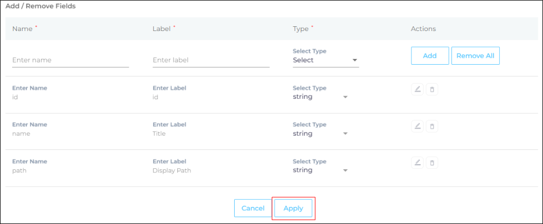Open the Select Type dropdown in new row

325,60
